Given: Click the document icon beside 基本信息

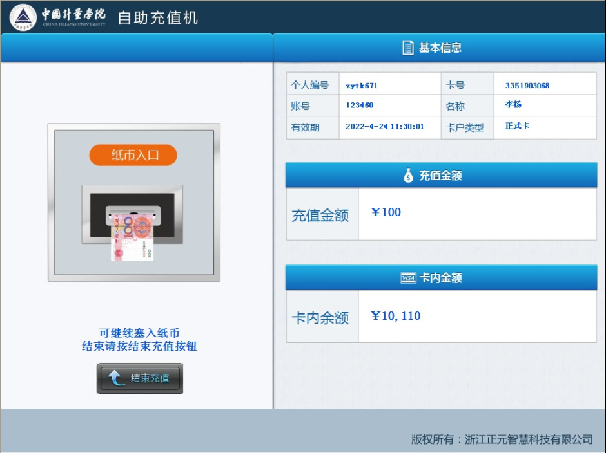Looking at the screenshot, I should coord(407,48).
